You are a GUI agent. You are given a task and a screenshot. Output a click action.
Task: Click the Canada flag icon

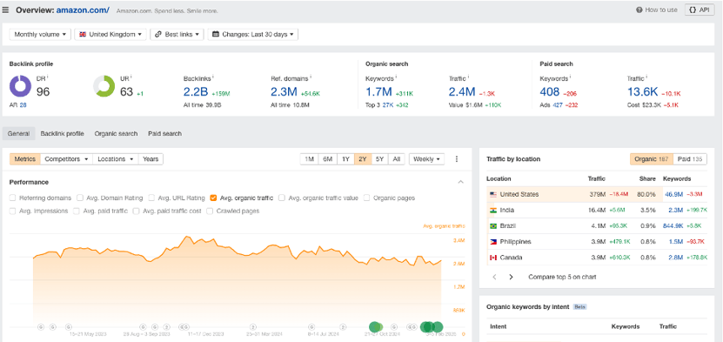493,258
